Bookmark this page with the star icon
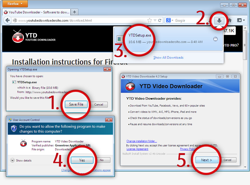 pyautogui.click(x=150, y=20)
